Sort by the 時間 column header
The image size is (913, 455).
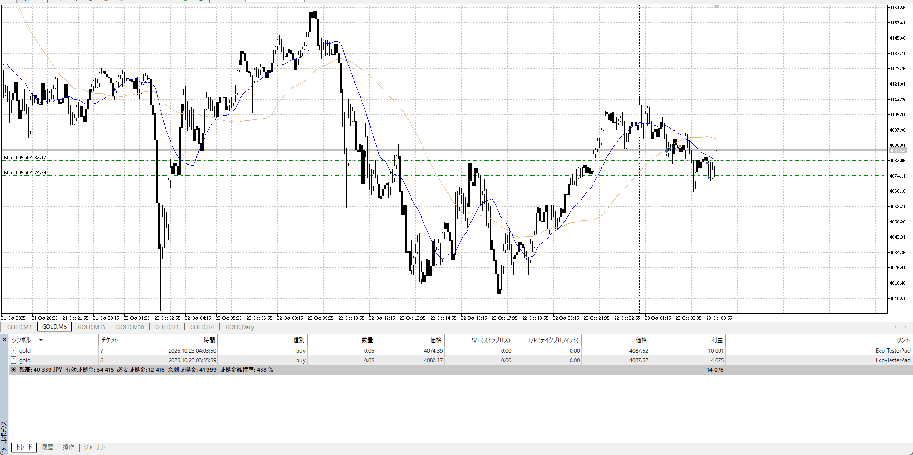tap(209, 340)
